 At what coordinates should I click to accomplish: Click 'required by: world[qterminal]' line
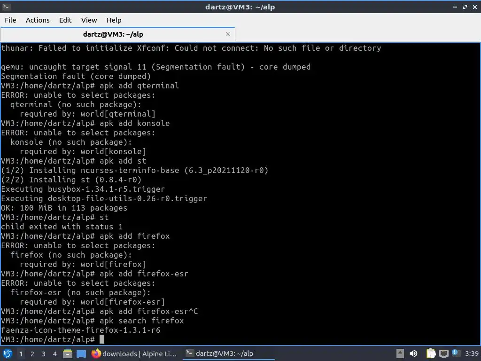point(88,114)
